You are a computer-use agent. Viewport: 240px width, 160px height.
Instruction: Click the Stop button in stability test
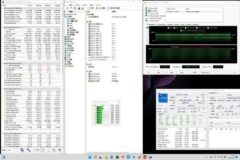158,72
